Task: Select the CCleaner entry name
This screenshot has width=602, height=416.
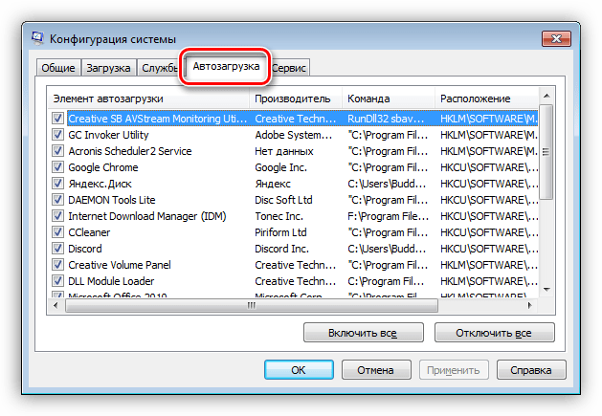Action: tap(89, 232)
